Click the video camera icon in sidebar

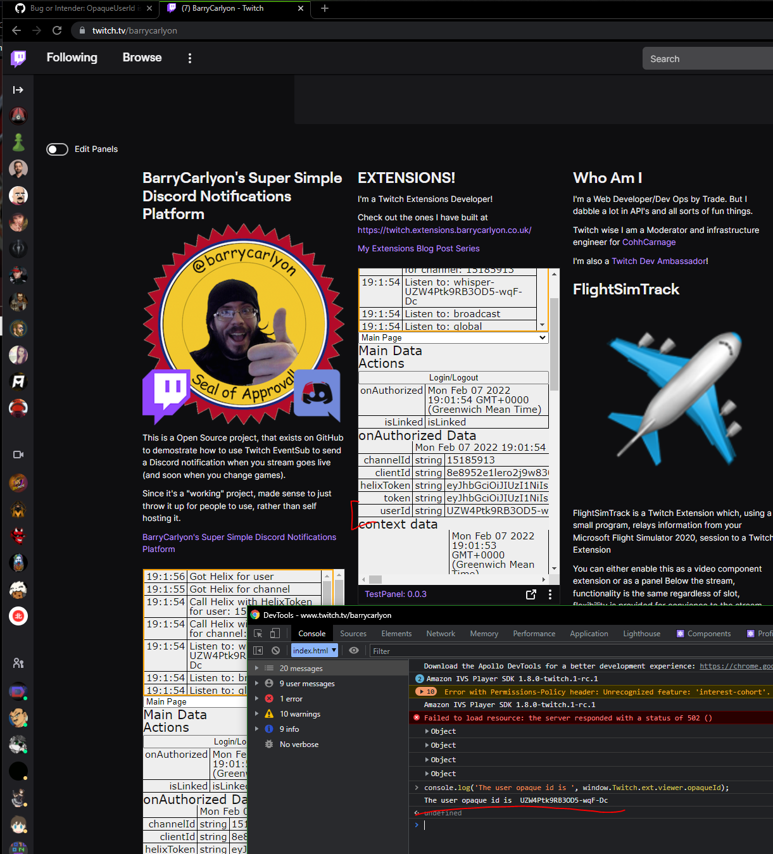(x=18, y=455)
